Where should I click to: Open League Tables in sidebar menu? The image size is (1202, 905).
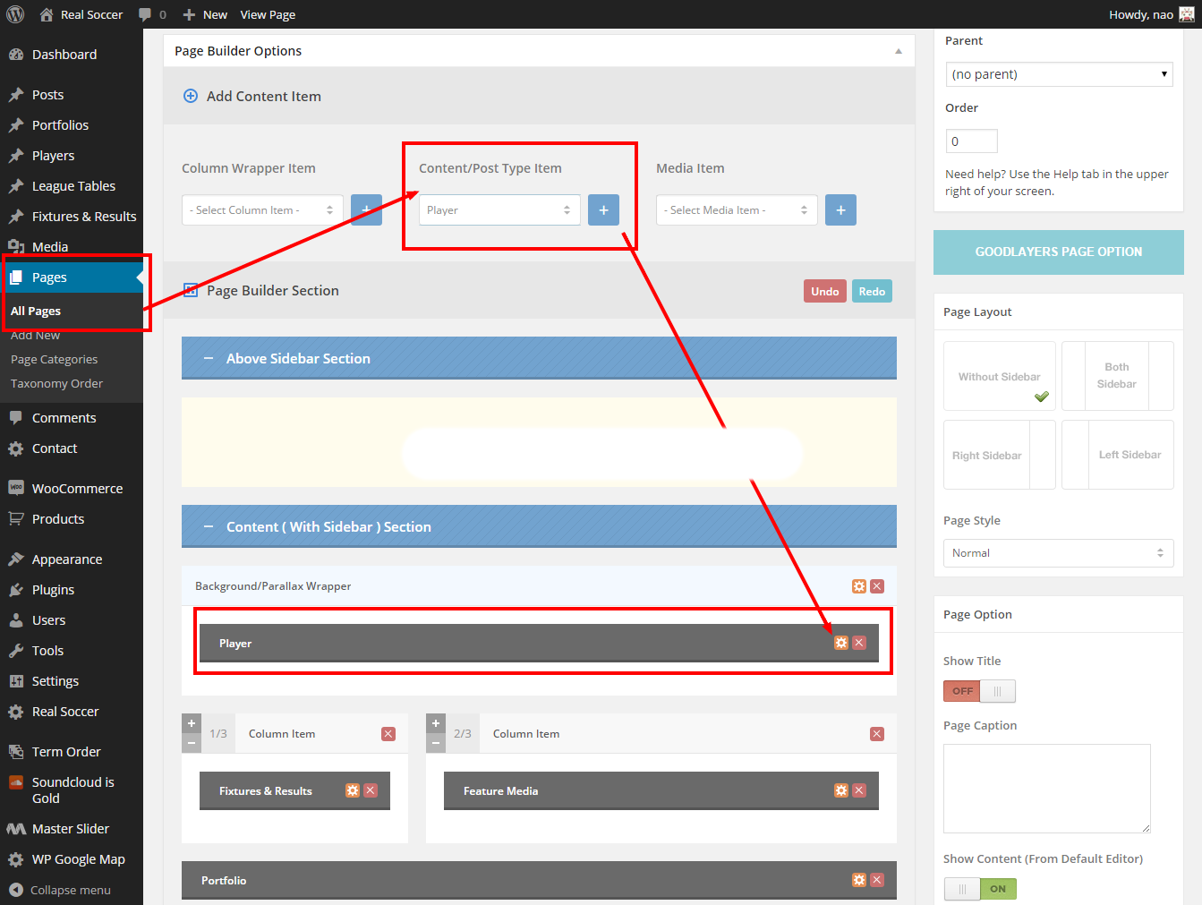[x=73, y=186]
